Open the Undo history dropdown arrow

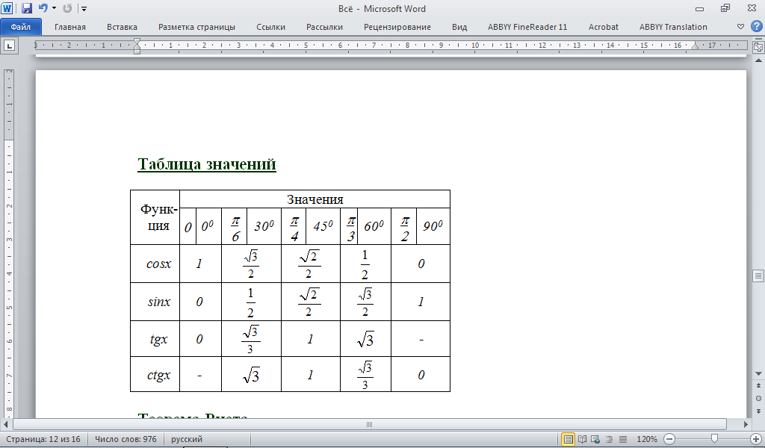[x=54, y=8]
